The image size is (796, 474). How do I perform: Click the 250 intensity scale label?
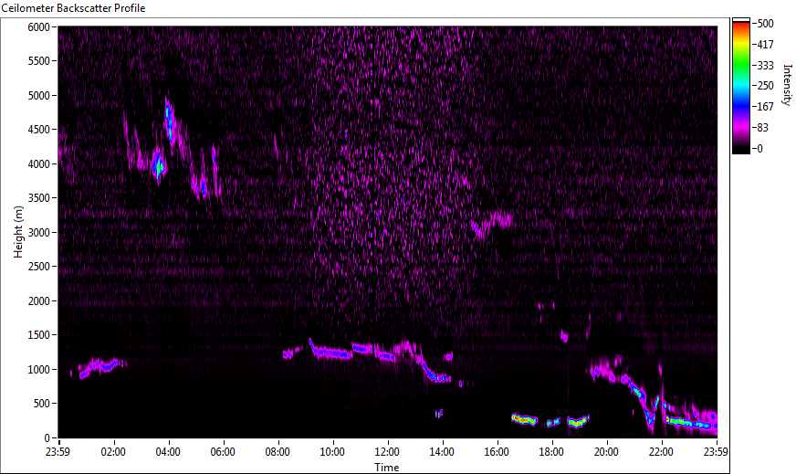click(765, 86)
